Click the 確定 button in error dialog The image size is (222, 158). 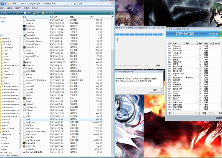155,90
